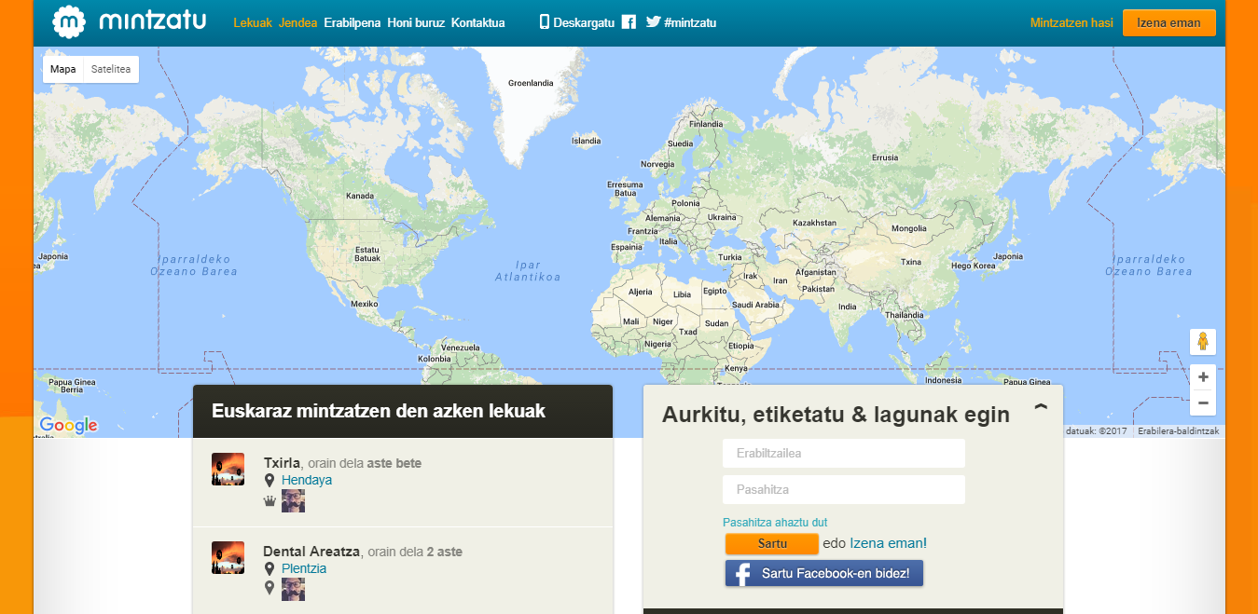
Task: Open the Hendaya location link
Action: 307,480
